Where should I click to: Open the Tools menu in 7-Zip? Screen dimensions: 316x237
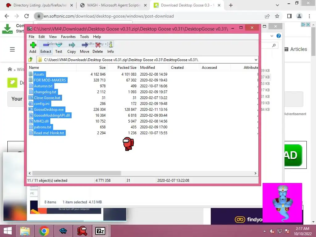click(84, 37)
